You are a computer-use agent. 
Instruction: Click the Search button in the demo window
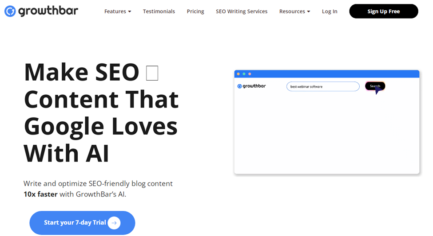tap(375, 86)
